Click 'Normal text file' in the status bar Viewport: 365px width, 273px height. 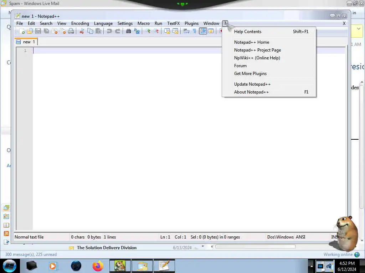click(x=29, y=237)
